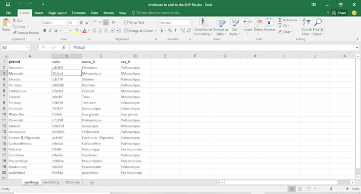This screenshot has width=361, height=194.
Task: Open Conditional Formatting menu
Action: [x=203, y=27]
